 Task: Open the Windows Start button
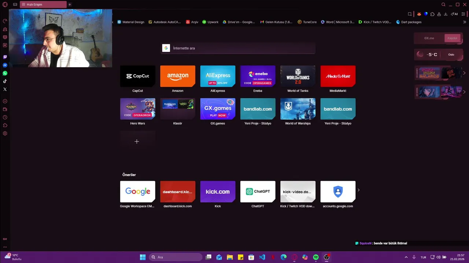pos(143,257)
